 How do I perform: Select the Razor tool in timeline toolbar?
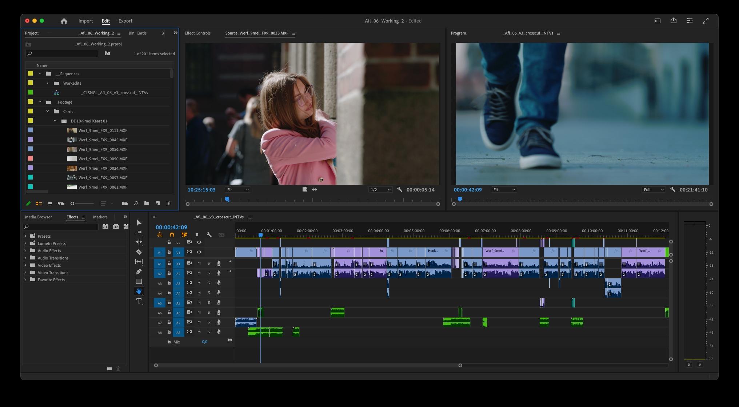tap(139, 251)
